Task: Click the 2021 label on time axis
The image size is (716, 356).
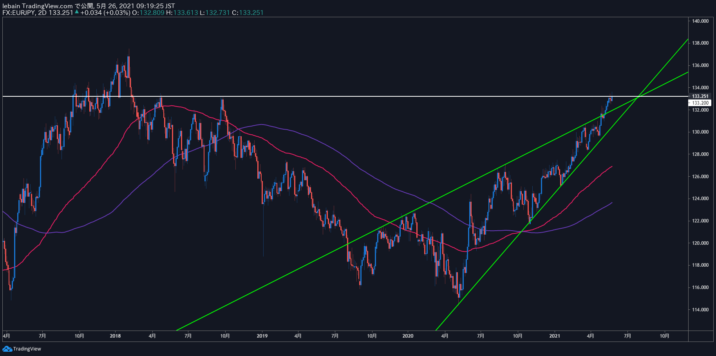Action: (x=555, y=336)
